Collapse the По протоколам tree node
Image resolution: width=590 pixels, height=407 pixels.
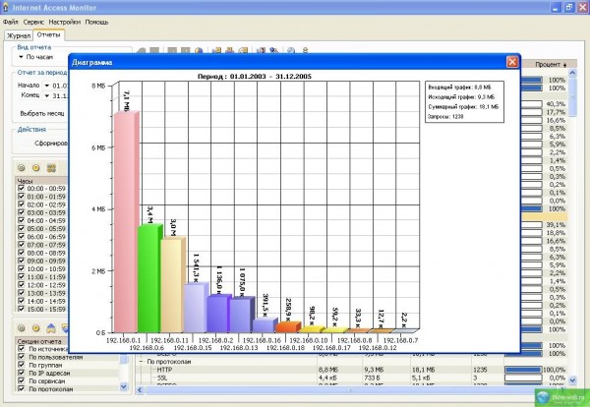142,362
